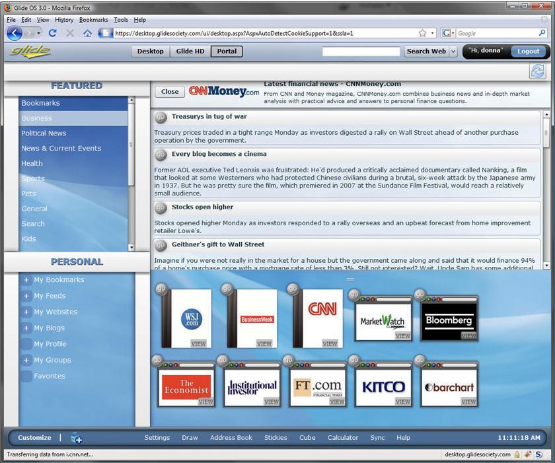Click the Firefox back arrow button

(x=14, y=33)
